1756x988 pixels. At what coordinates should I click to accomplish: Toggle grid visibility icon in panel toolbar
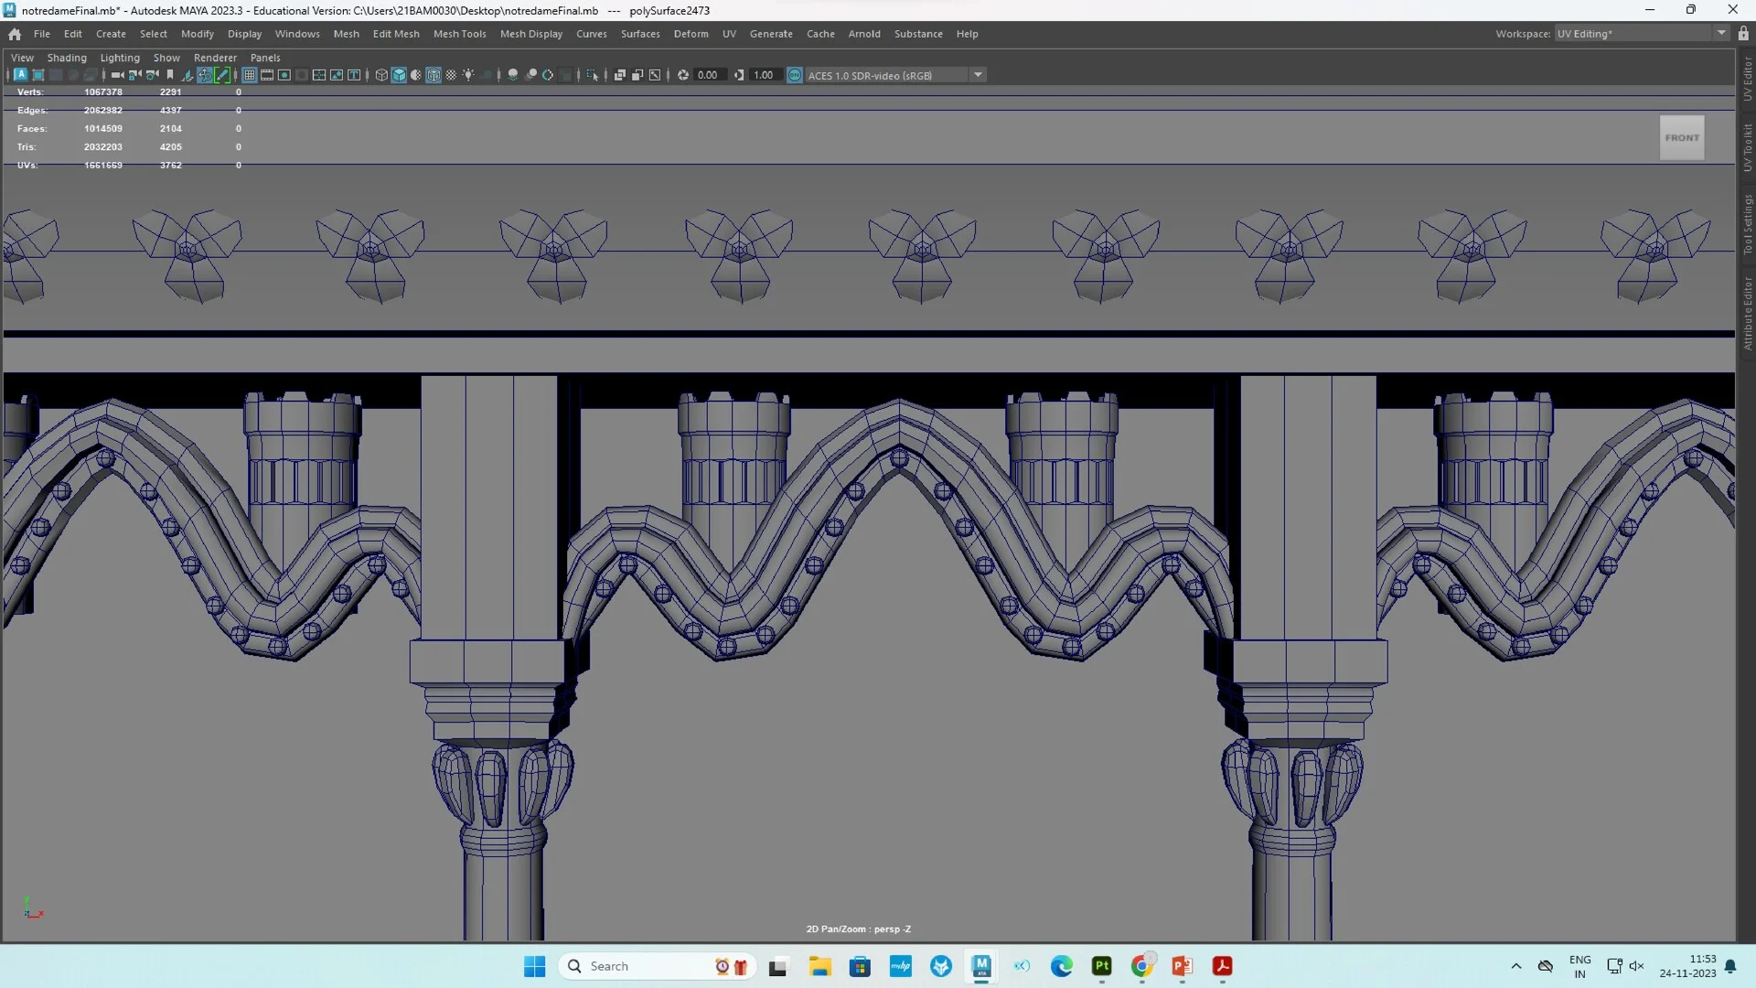coord(249,75)
